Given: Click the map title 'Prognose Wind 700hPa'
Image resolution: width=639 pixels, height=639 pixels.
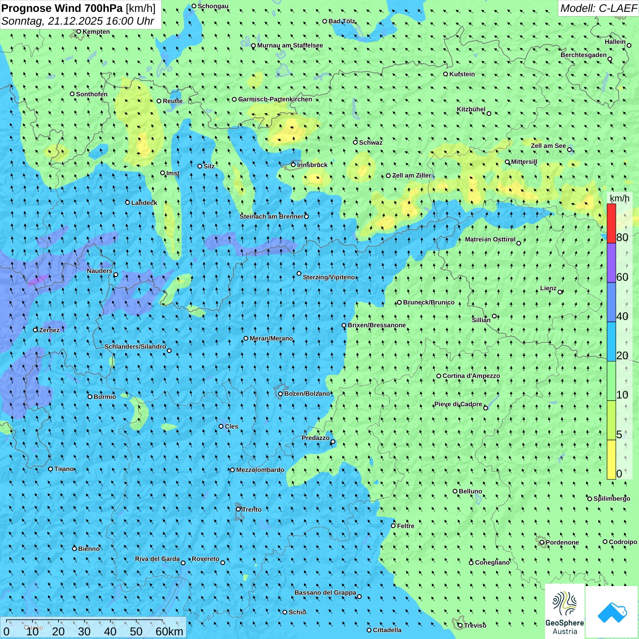Looking at the screenshot, I should coord(62,8).
